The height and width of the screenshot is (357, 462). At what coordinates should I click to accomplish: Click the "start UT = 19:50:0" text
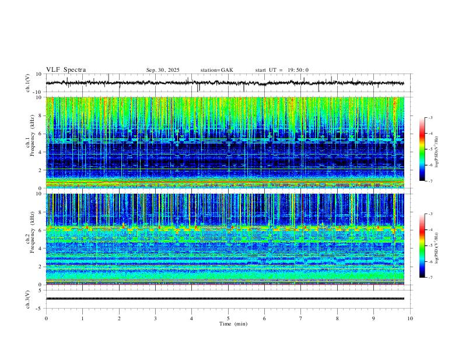pyautogui.click(x=282, y=70)
